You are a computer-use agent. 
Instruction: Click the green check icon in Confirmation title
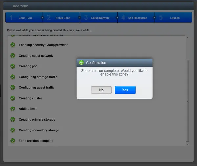[81, 63]
